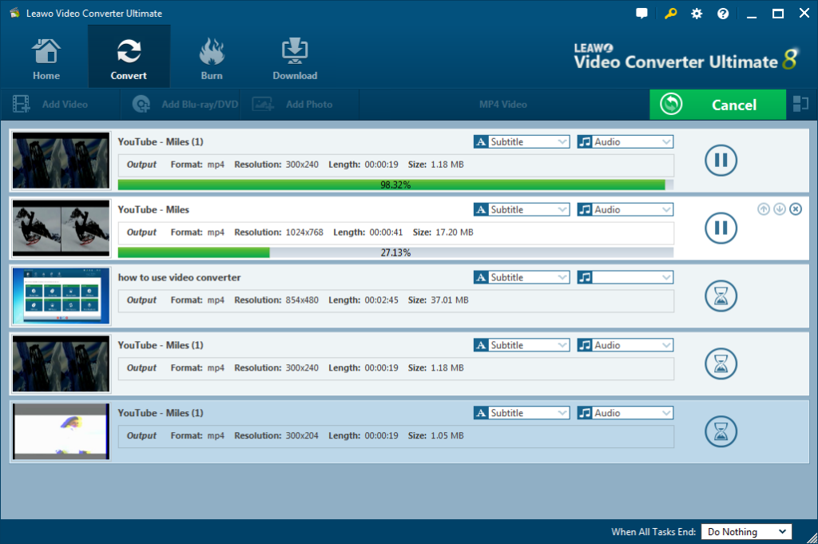818x544 pixels.
Task: Click the length value 00:00:41
Action: pyautogui.click(x=386, y=232)
